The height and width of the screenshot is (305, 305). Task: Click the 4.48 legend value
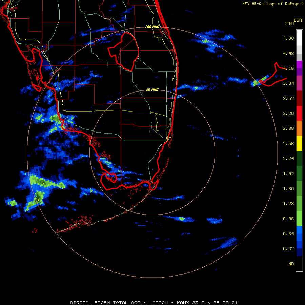[x=288, y=53]
